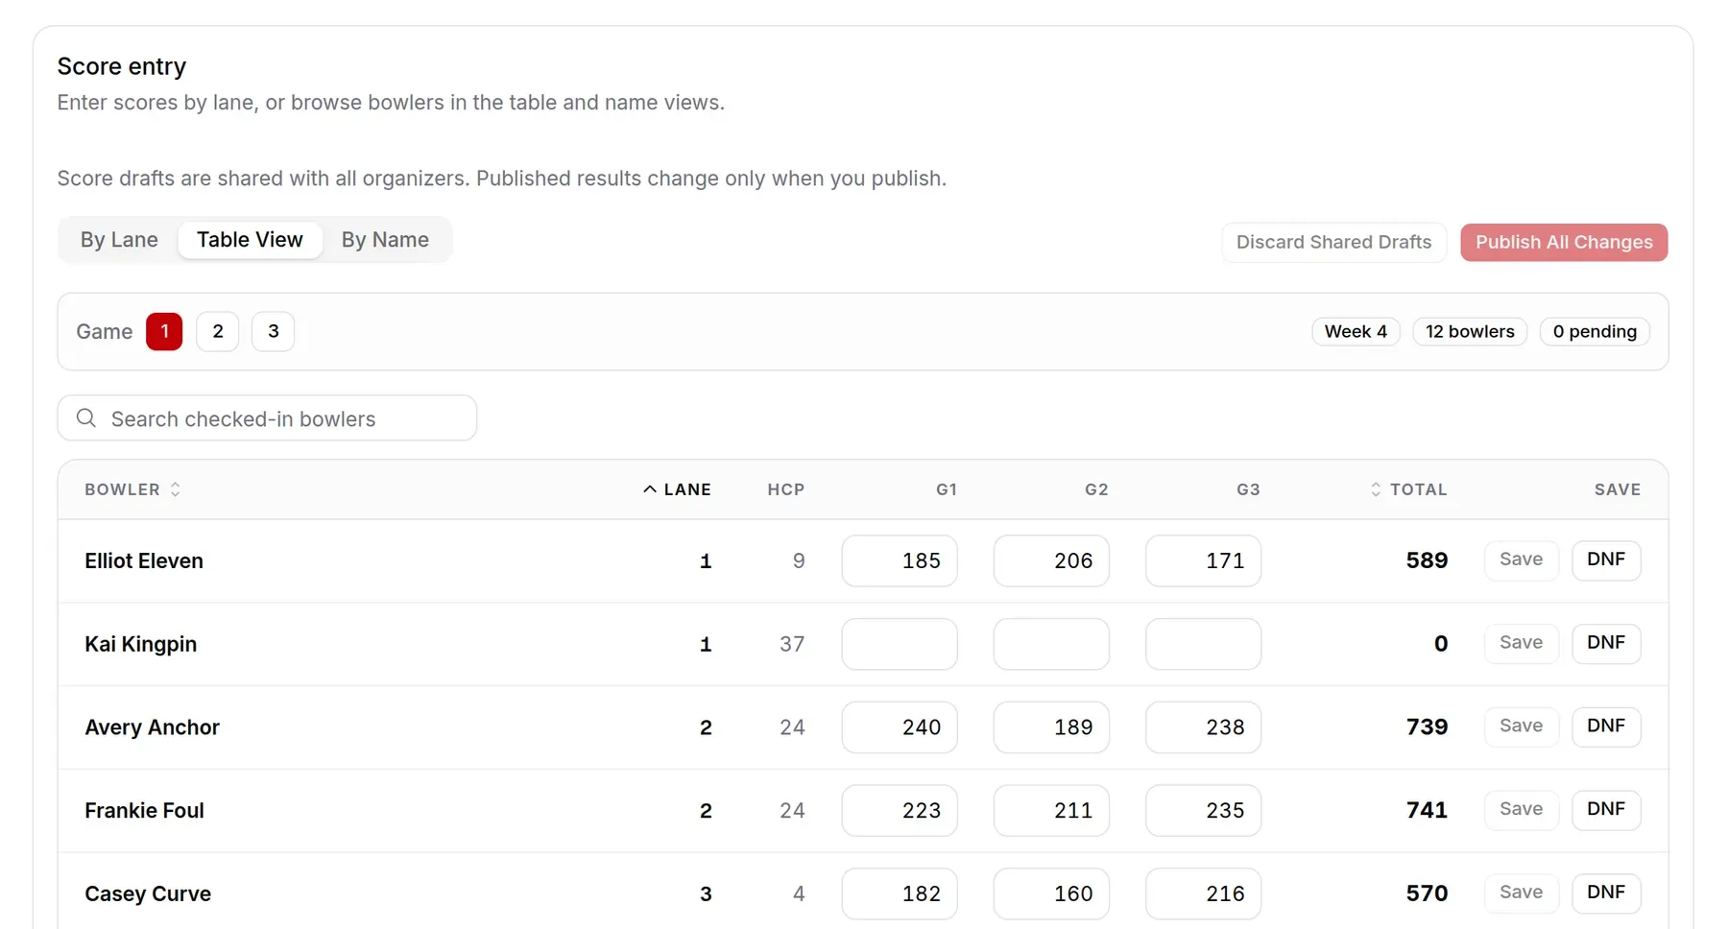
Task: Save Elliot Eleven's scores
Action: click(x=1522, y=560)
